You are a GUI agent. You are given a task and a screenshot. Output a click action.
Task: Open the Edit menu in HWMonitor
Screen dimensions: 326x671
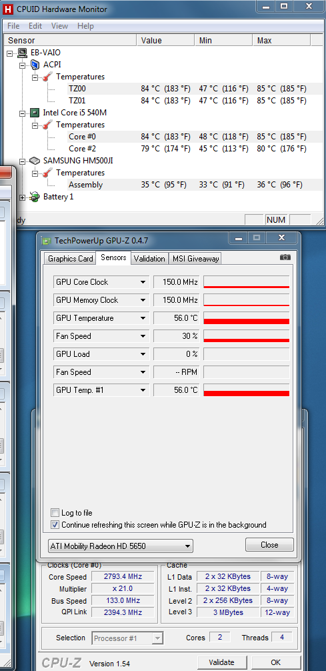(35, 26)
